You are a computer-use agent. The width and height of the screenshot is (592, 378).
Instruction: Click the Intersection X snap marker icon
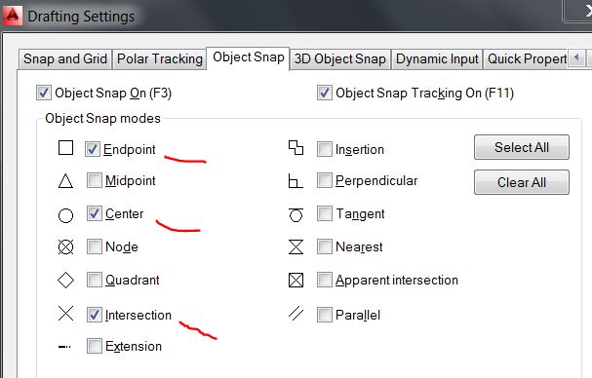(x=65, y=314)
